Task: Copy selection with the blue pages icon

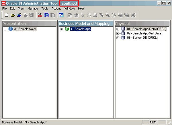Action: click(x=46, y=15)
